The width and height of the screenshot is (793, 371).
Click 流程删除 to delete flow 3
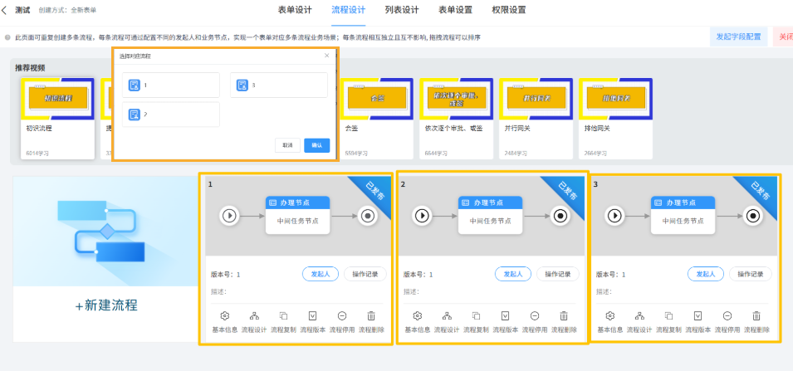pyautogui.click(x=756, y=322)
